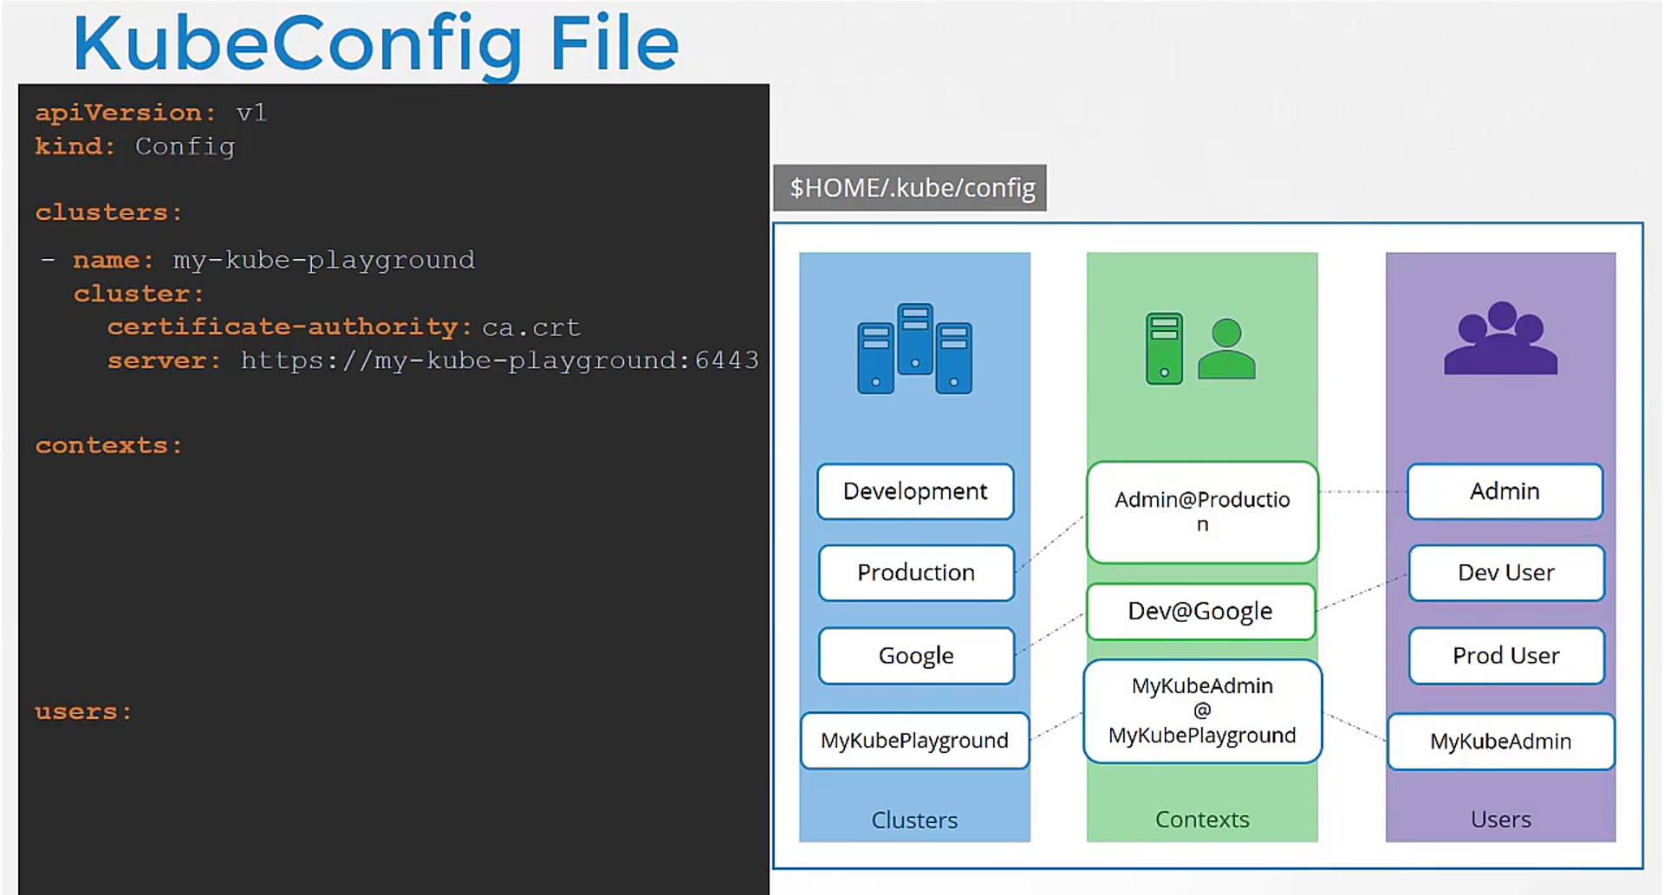The height and width of the screenshot is (895, 1664).
Task: Click the MyKubeAdmin@MyKubePlayground context box
Action: [x=1202, y=711]
